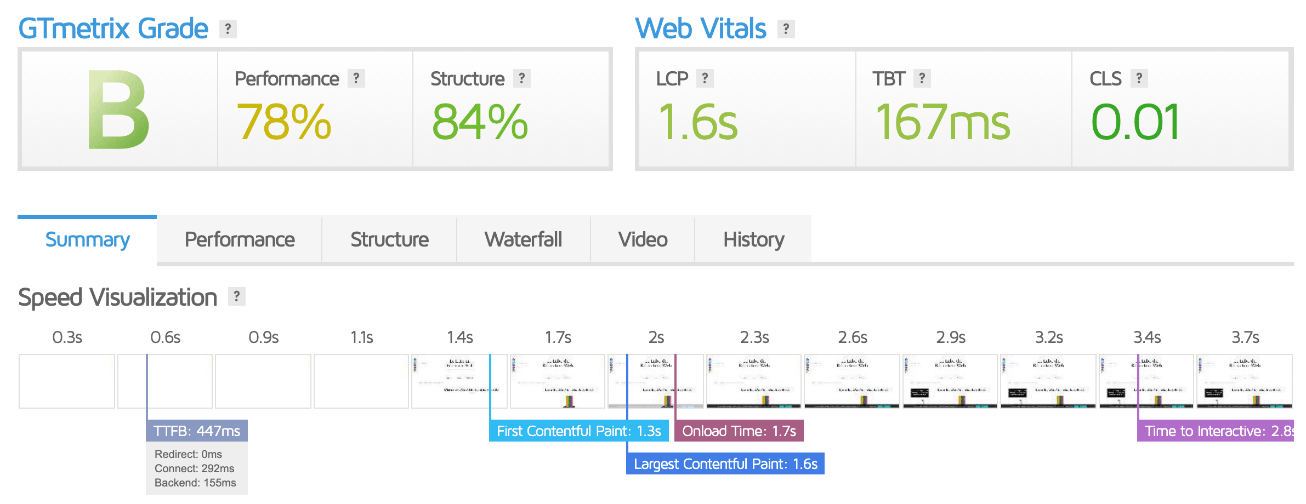1306x504 pixels.
Task: Click the GTmetrix Grade help icon
Action: [x=228, y=28]
